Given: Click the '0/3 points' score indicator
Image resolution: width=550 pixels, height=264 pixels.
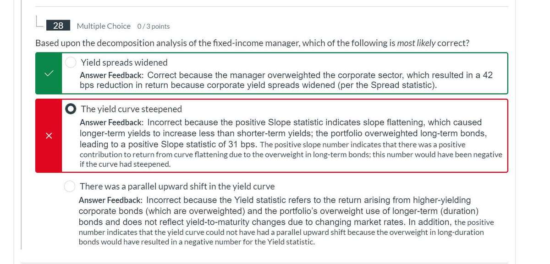Looking at the screenshot, I should click(x=154, y=26).
